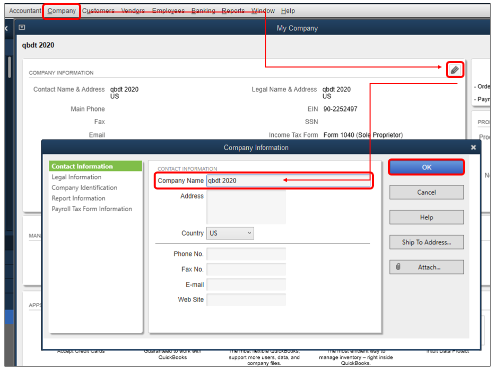Open the Company menu
The image size is (494, 369).
(x=62, y=10)
